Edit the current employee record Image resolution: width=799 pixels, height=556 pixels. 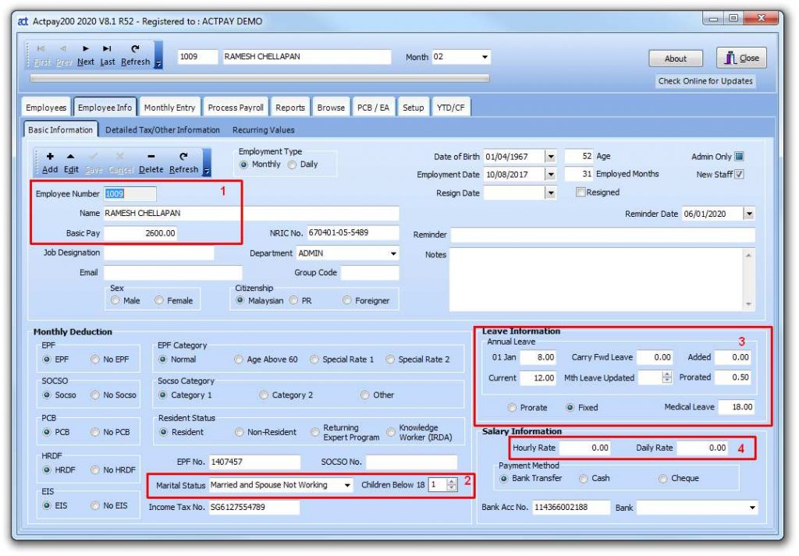69,160
